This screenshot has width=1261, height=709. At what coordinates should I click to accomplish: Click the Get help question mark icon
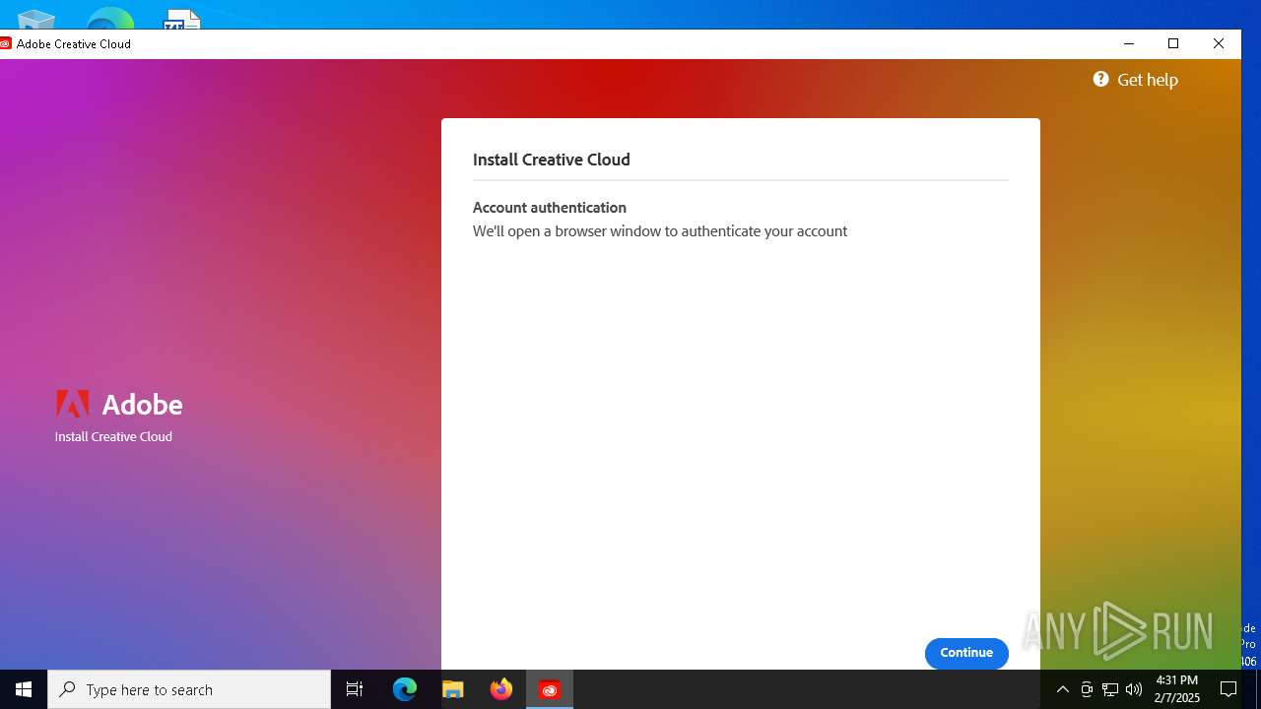click(1101, 79)
